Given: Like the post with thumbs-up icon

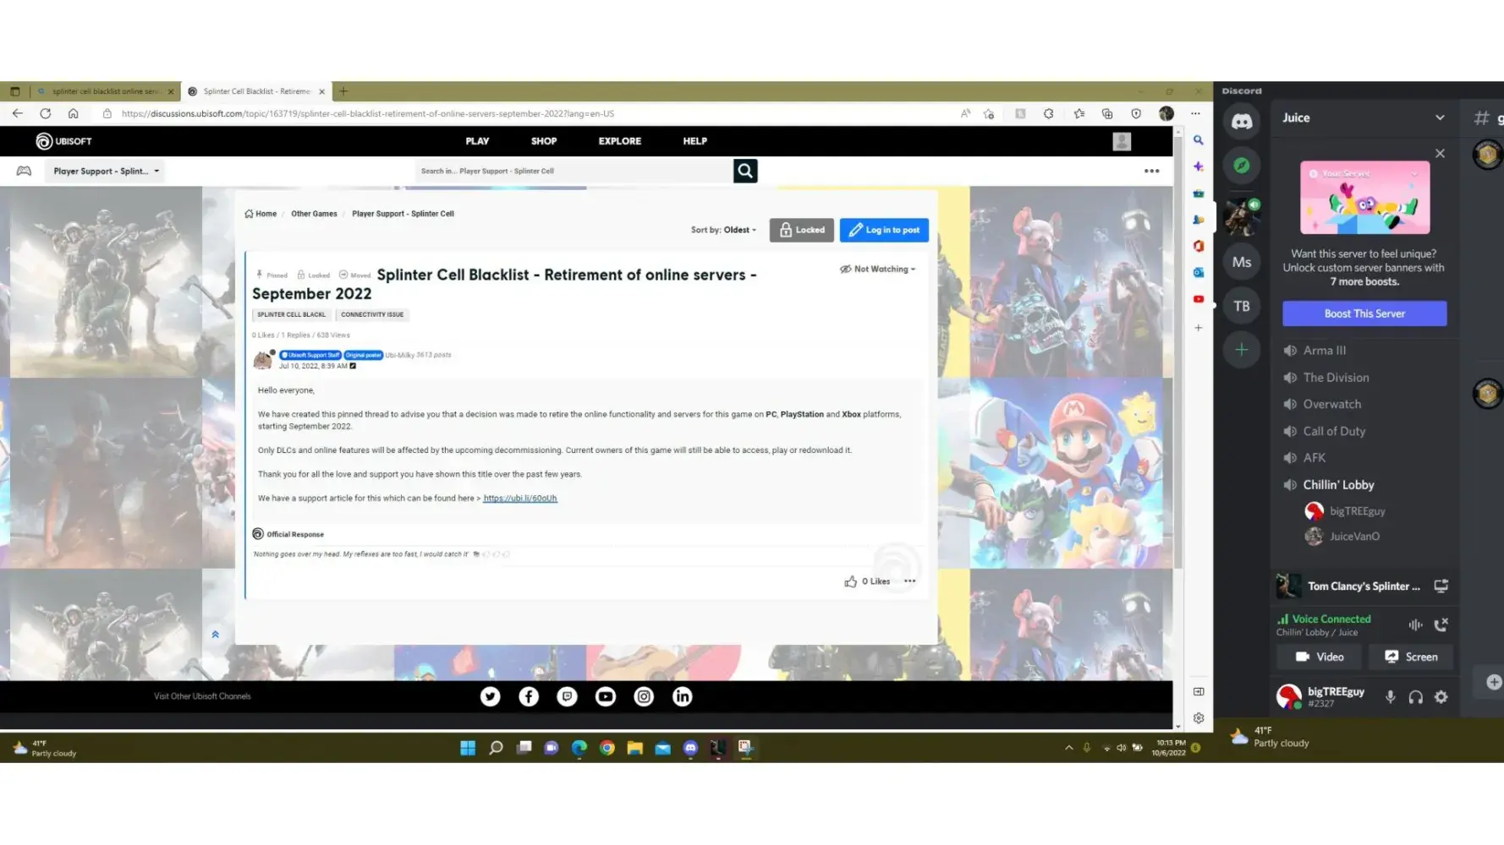Looking at the screenshot, I should (x=850, y=581).
